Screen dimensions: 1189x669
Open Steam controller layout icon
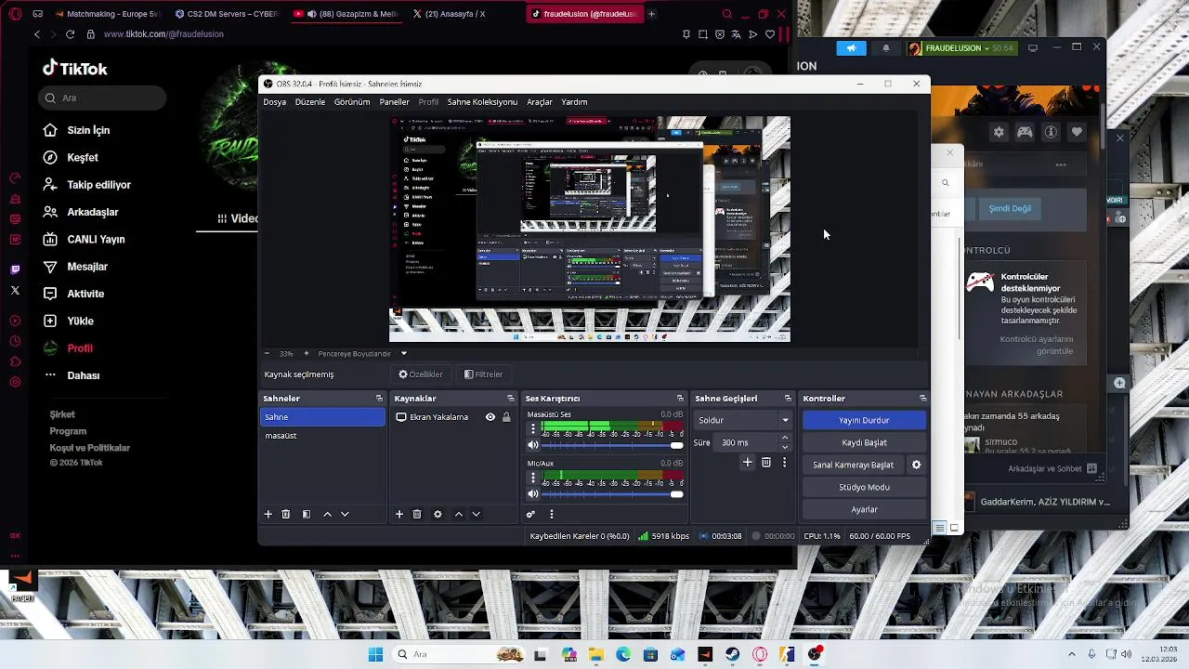click(1025, 132)
